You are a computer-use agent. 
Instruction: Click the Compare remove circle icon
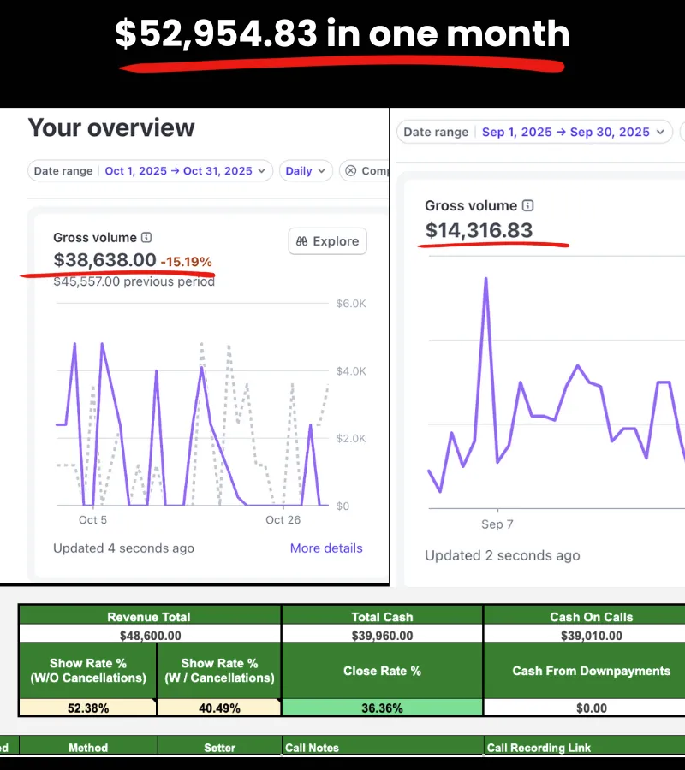pos(351,171)
